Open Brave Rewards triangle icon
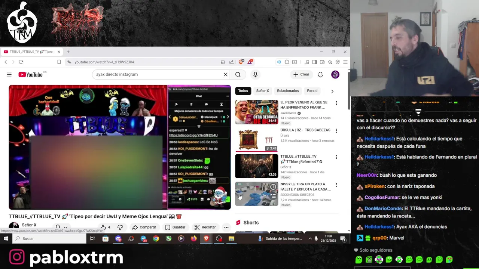This screenshot has width=479, height=269. pos(250,62)
